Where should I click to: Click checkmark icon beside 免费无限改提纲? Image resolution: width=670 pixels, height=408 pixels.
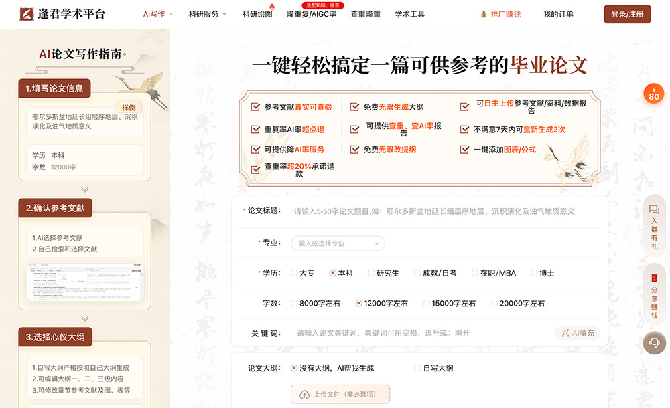(x=354, y=149)
